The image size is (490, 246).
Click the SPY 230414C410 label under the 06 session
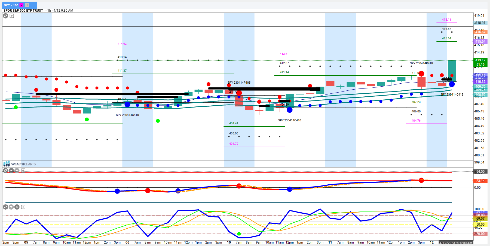point(127,115)
